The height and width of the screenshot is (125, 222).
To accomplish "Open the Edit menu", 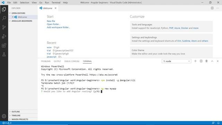I will coord(15,2).
